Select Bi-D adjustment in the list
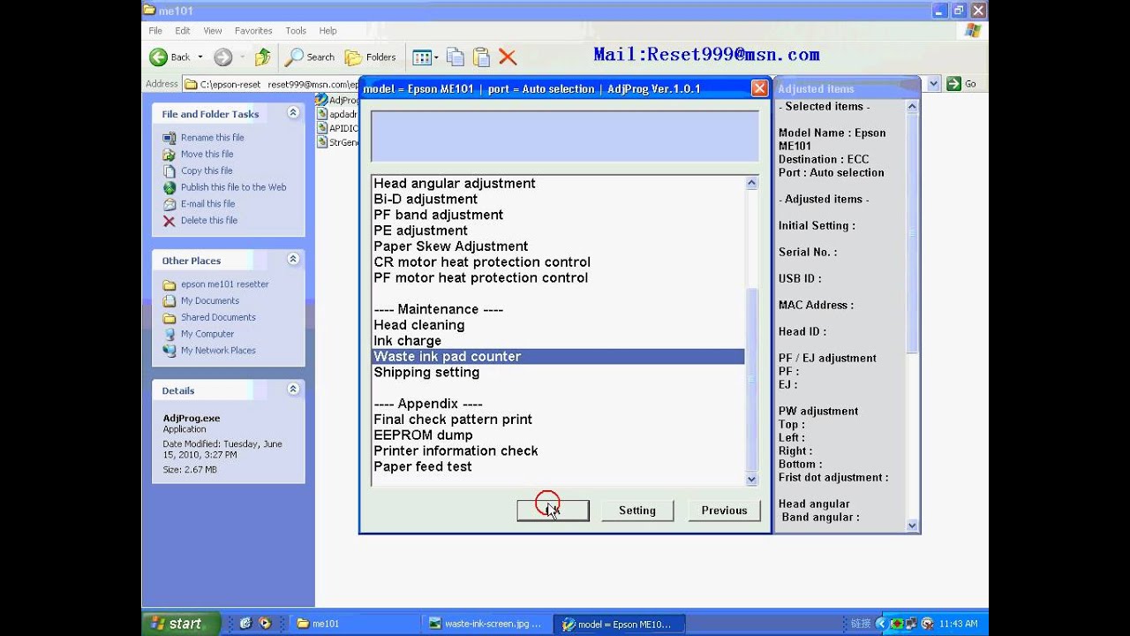The width and height of the screenshot is (1130, 636). (x=558, y=200)
